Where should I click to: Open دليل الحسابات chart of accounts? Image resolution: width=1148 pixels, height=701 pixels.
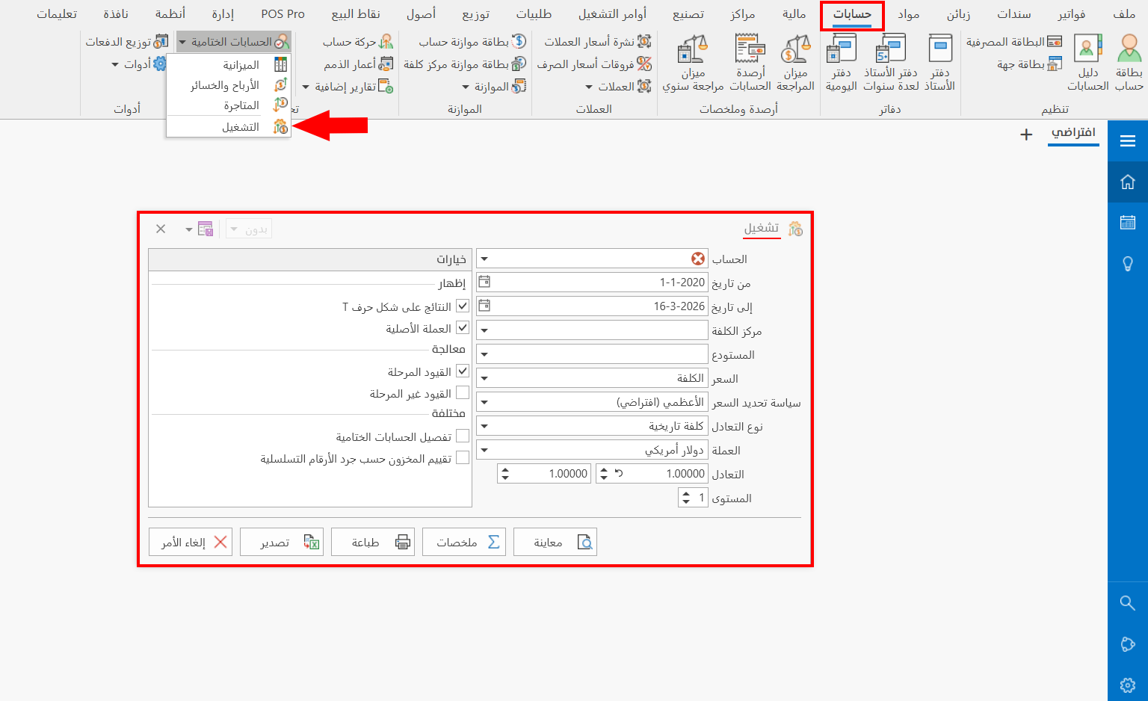pyautogui.click(x=1087, y=63)
